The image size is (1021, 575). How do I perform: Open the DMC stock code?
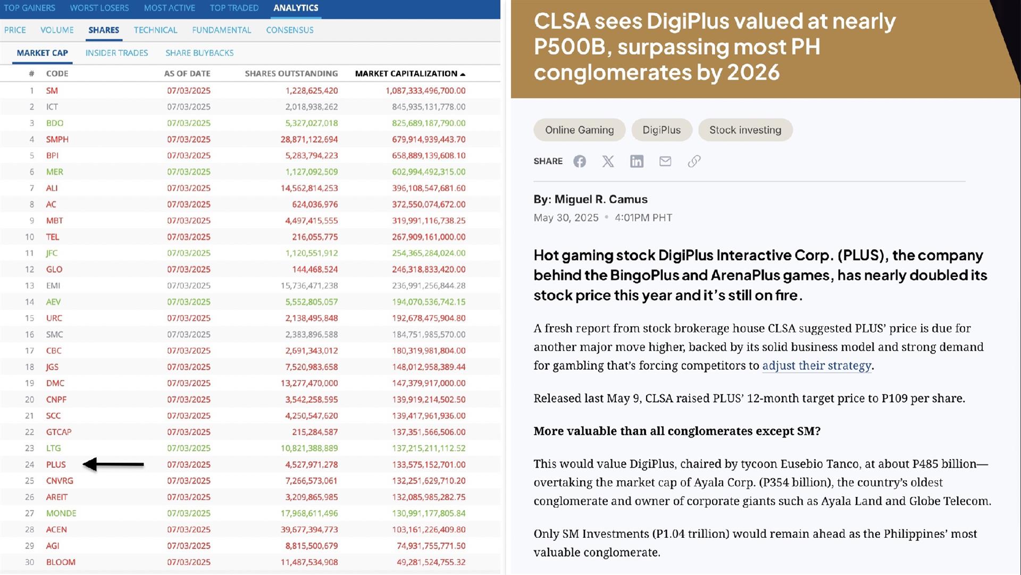[55, 383]
